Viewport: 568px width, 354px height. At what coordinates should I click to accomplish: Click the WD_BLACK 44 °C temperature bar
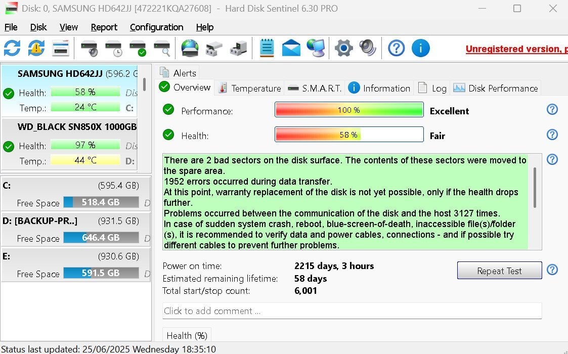85,160
